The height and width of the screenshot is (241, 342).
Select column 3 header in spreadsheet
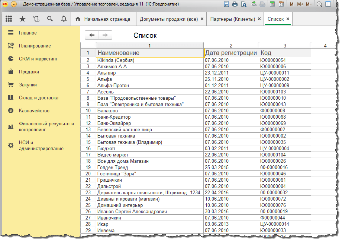285,46
